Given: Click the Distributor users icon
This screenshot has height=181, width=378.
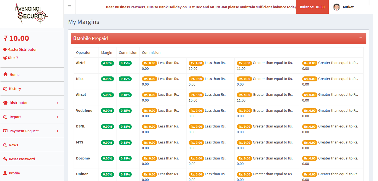Looking at the screenshot, I should (x=6, y=103).
